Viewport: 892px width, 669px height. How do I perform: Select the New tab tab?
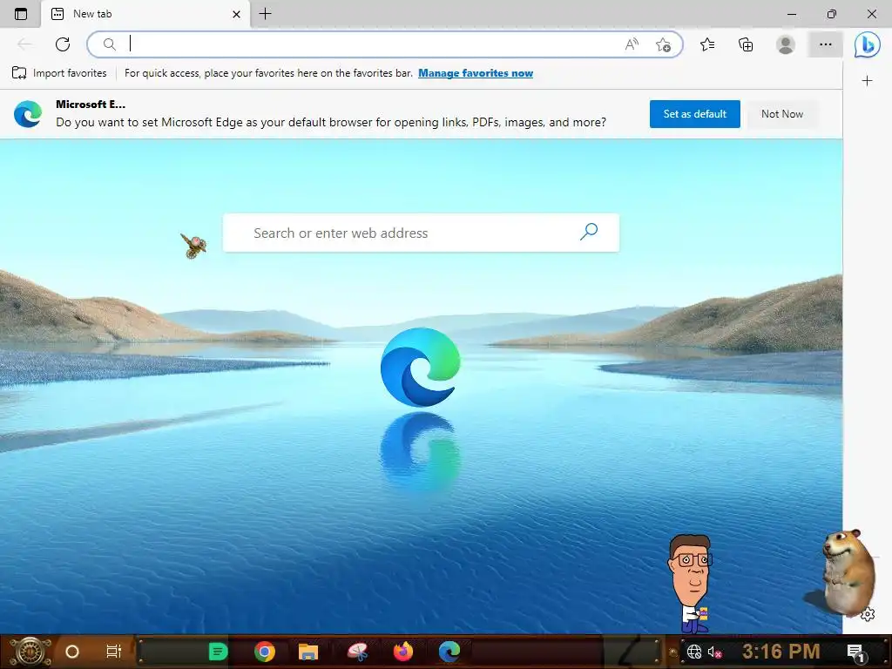coord(145,14)
